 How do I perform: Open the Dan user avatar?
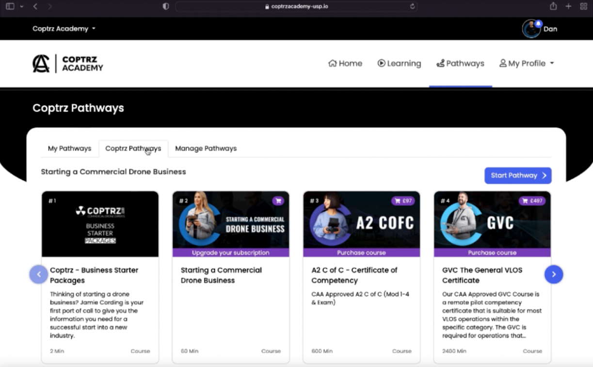[531, 29]
